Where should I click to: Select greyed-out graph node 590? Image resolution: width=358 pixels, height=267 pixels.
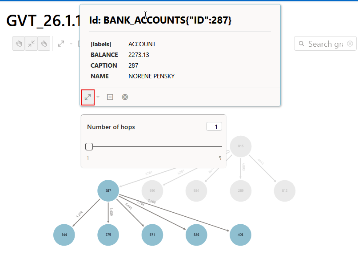pyautogui.click(x=152, y=190)
